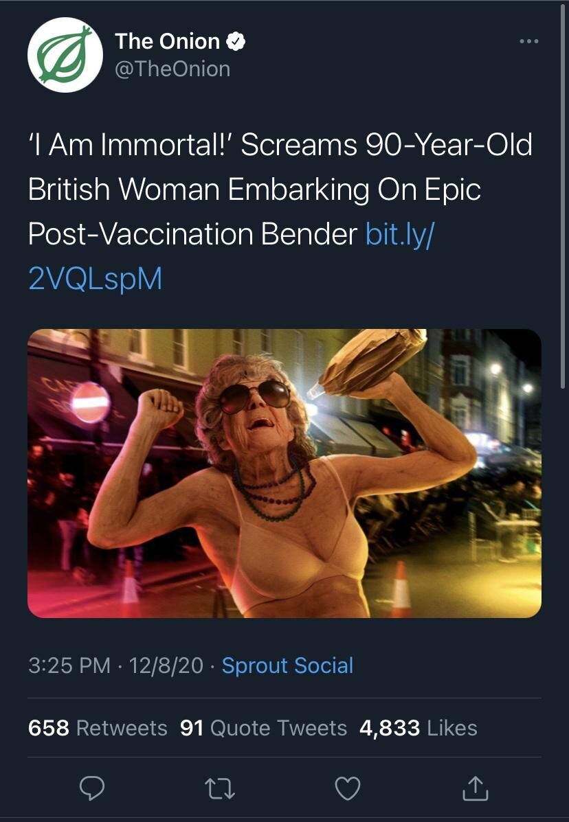View the 658 Retweets list
The width and height of the screenshot is (569, 822).
coord(98,728)
